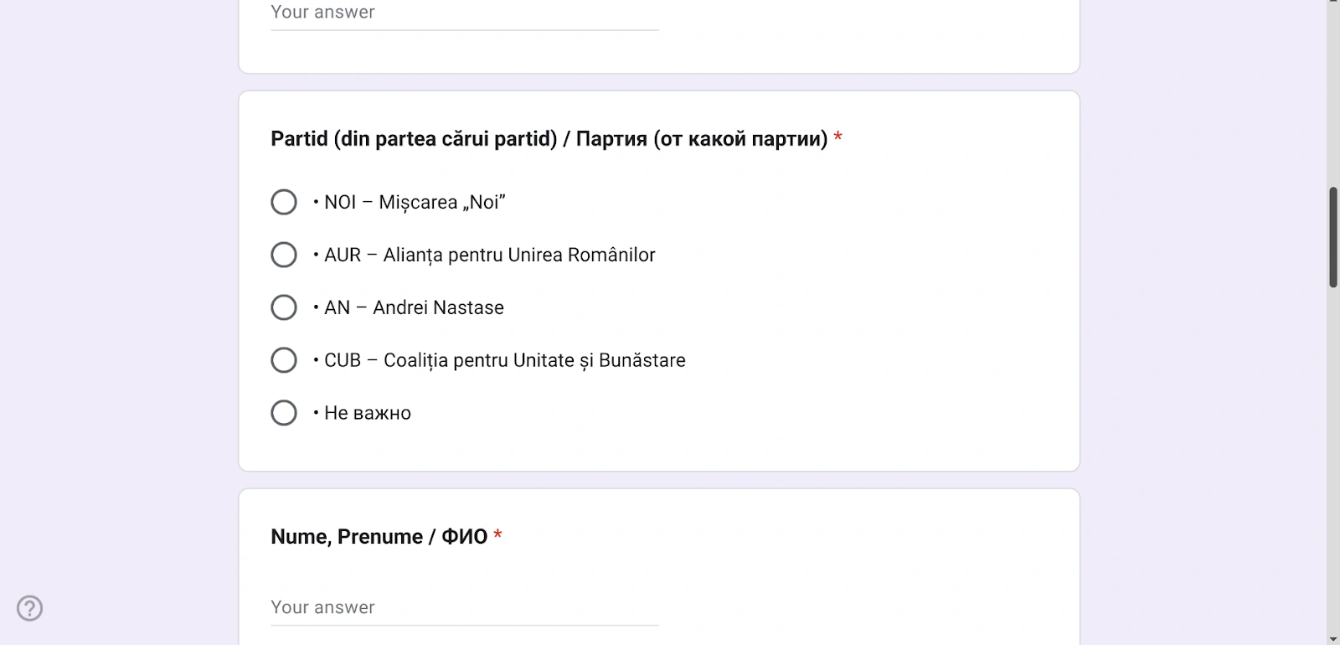Click the 'Alianța pentru Unirea Românilor' label
This screenshot has height=645, width=1340.
pos(518,255)
